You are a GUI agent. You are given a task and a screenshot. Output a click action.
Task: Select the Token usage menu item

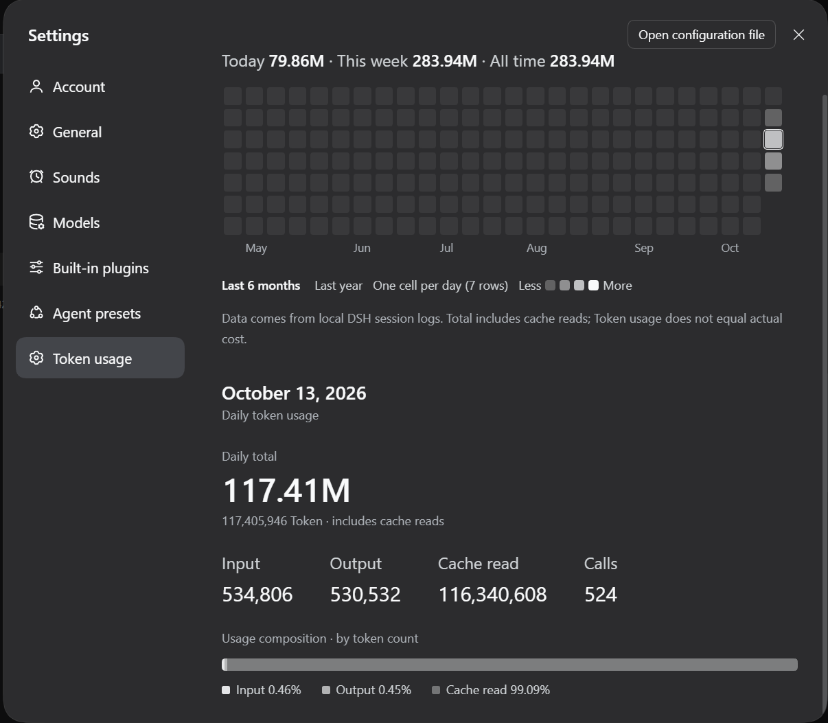click(100, 358)
